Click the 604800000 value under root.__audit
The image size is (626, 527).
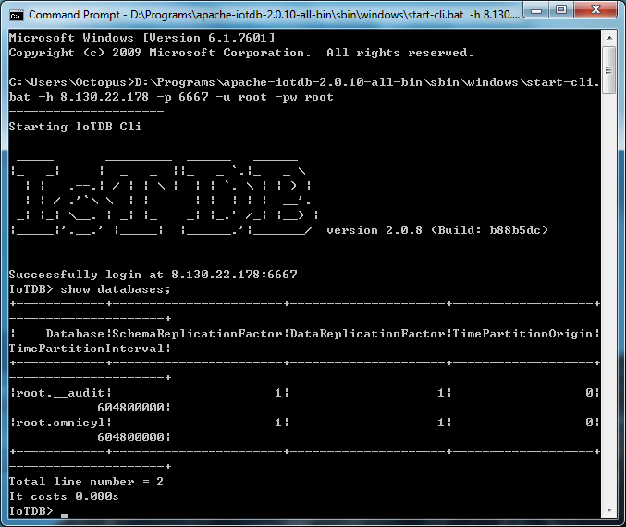click(x=130, y=407)
